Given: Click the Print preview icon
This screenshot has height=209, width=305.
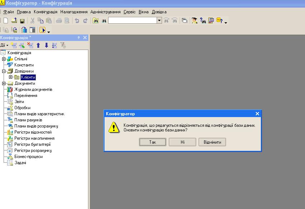Looking at the screenshot, I should (67, 20).
